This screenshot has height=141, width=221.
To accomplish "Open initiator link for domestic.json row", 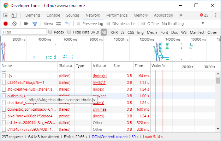I will click(101, 109).
